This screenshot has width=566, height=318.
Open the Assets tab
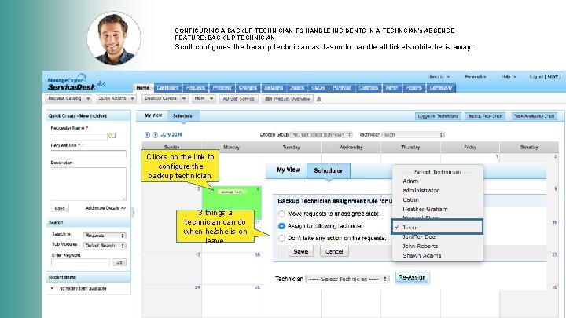pos(297,88)
